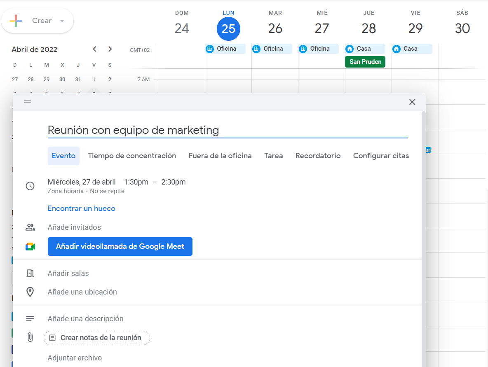Click the building icon next to Añadir salas
The width and height of the screenshot is (488, 367).
30,273
